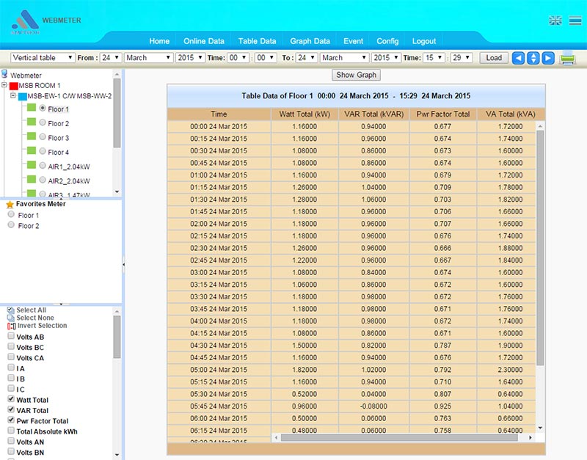Click the table vertical scrollbar thumb
The image size is (587, 460).
click(540, 248)
